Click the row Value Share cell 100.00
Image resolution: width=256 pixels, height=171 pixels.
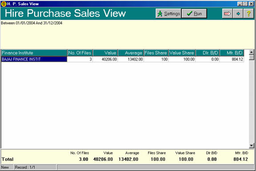coord(182,59)
